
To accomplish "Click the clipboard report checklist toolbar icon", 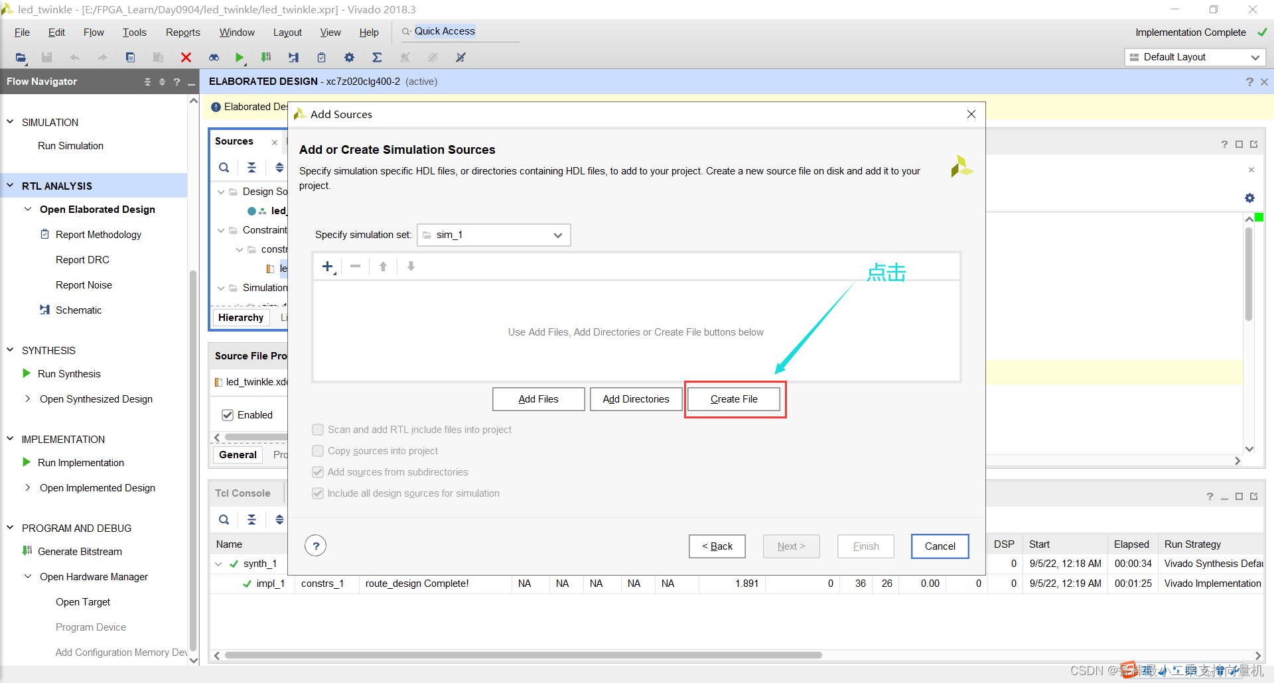I will [x=321, y=58].
